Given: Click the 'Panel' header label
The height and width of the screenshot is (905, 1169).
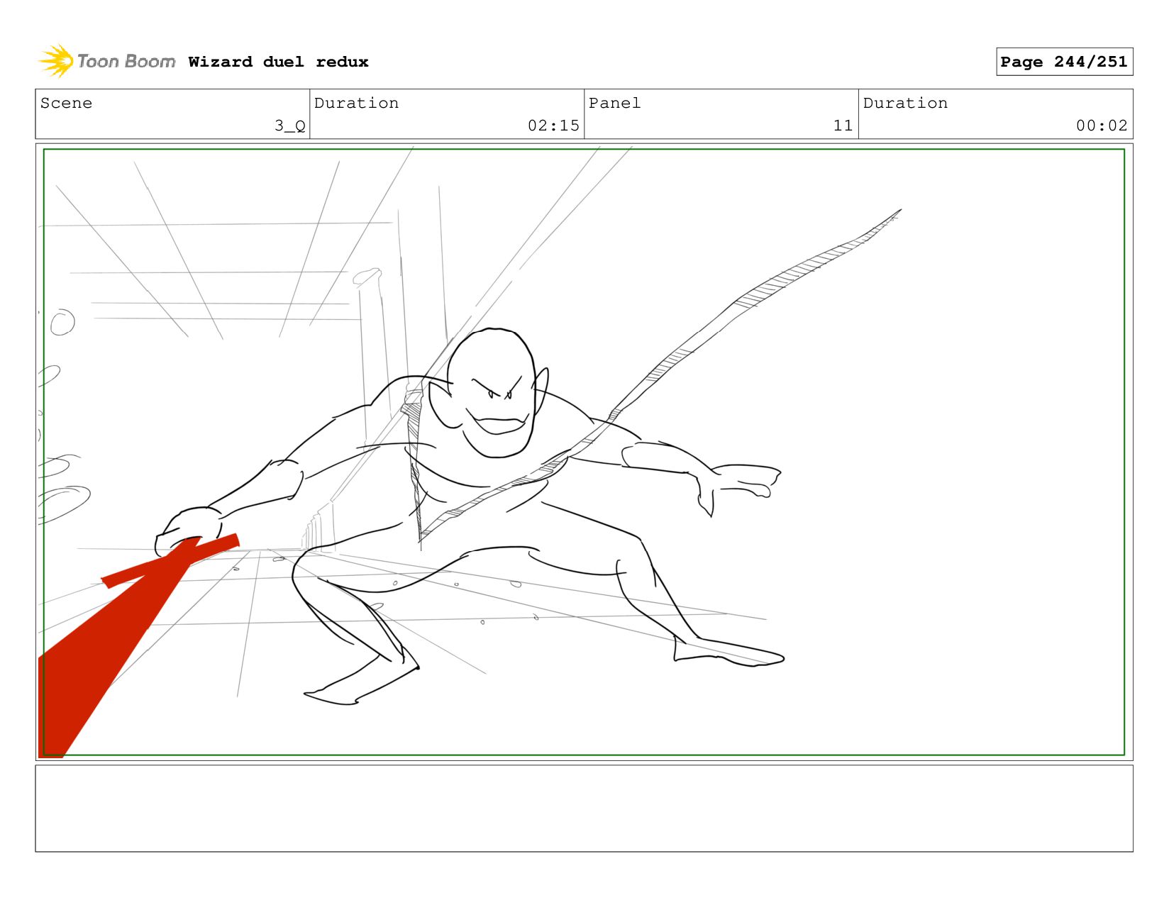Looking at the screenshot, I should pos(614,103).
